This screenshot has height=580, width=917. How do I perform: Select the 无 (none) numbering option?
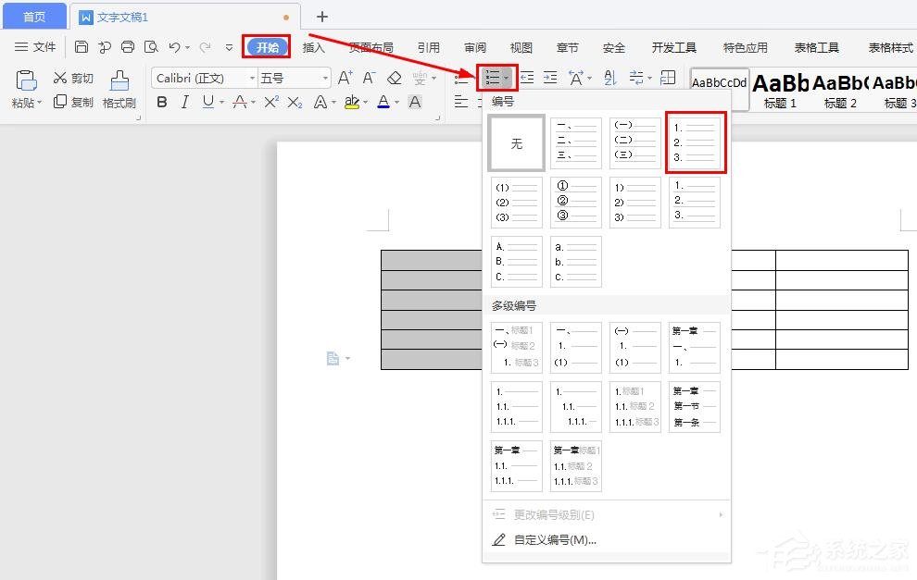point(516,142)
